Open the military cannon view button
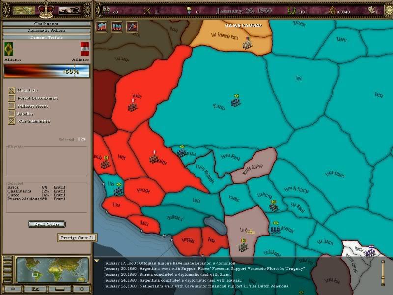 (70, 10)
